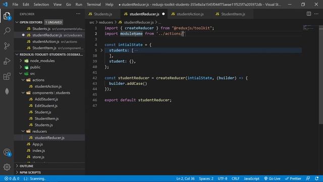Click the Explorer more actions ellipsis

click(78, 14)
